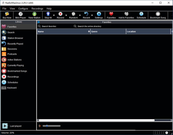173x135 pixels.
Task: Open the Recordings menu
Action: point(37,9)
